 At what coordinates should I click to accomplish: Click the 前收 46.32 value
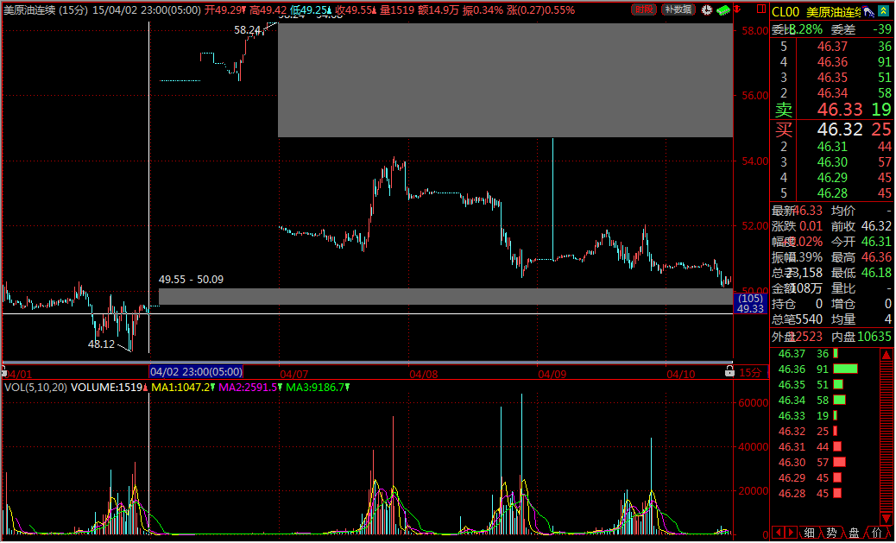[x=876, y=226]
